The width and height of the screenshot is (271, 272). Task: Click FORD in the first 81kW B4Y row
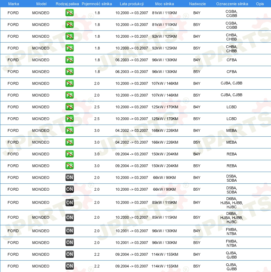point(13,13)
